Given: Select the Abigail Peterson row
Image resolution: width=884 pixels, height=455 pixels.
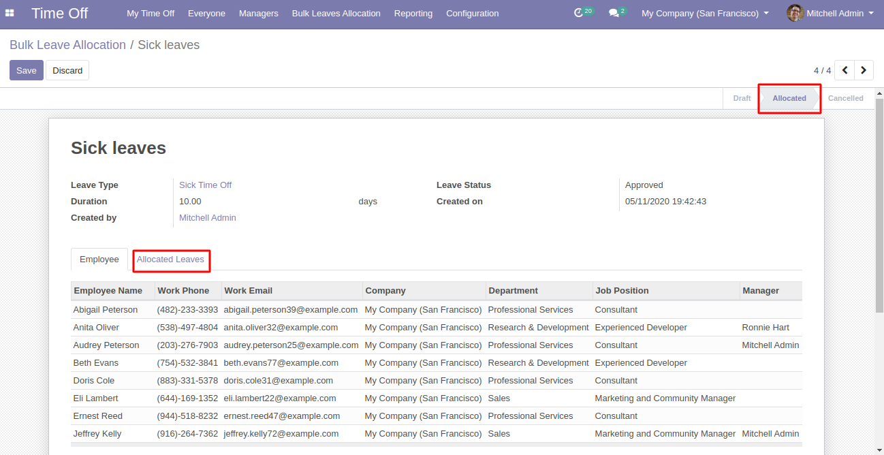Looking at the screenshot, I should coord(436,310).
